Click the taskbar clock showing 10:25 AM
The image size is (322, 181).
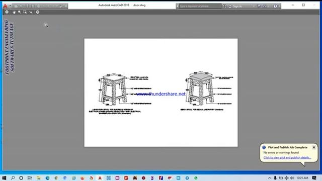pyautogui.click(x=302, y=178)
